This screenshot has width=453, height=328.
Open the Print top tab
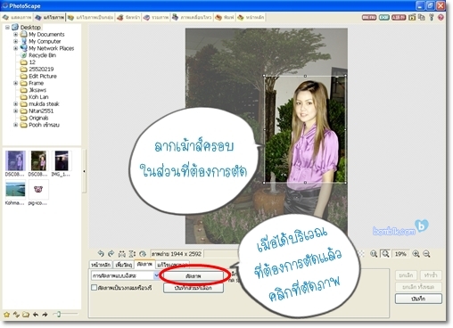click(225, 18)
